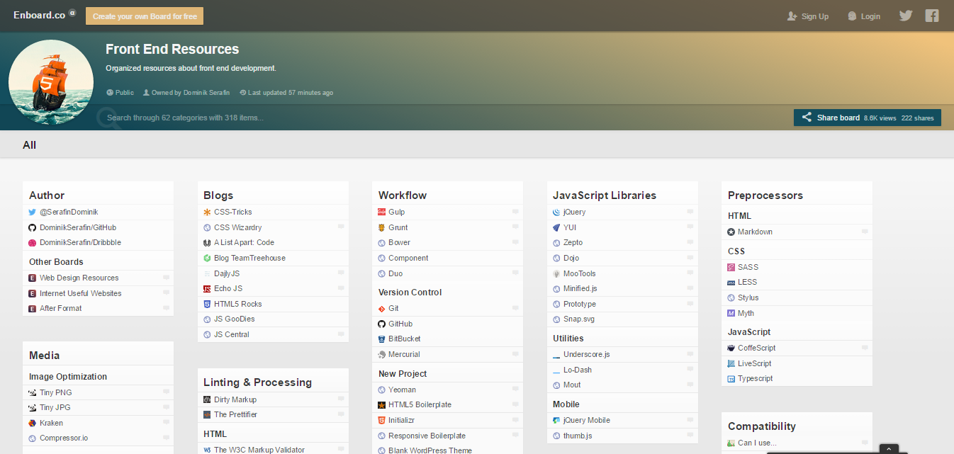Image resolution: width=954 pixels, height=454 pixels.
Task: Click the GitHub icon beside DominikSerafin/GitHub
Action: pyautogui.click(x=32, y=227)
